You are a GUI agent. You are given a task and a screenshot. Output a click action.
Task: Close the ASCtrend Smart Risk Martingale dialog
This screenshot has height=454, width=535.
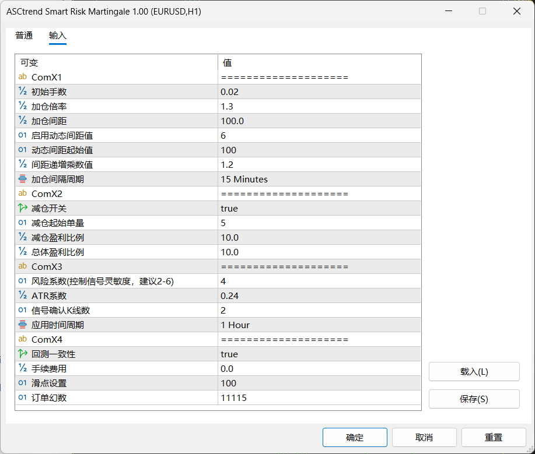point(517,11)
